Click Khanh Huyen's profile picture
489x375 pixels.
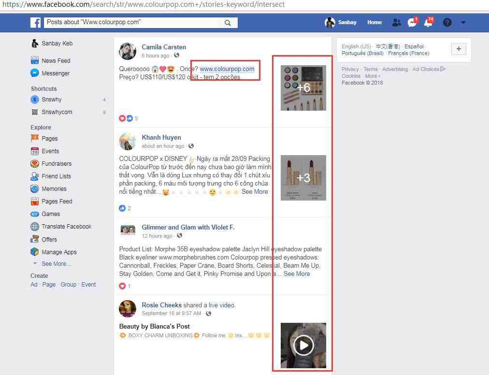[x=128, y=141]
